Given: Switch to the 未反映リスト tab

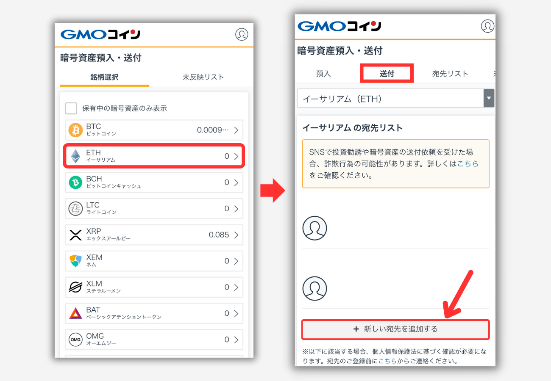Looking at the screenshot, I should coord(203,77).
